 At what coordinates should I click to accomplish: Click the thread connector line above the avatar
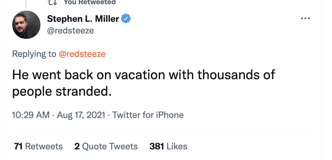(26, 4)
